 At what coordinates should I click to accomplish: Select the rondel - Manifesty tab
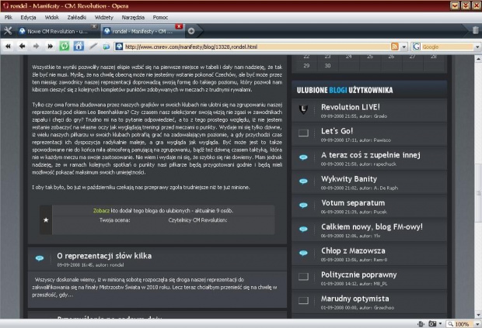tap(142, 31)
